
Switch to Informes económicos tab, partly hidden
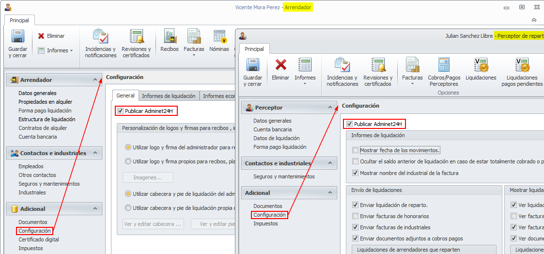(218, 96)
